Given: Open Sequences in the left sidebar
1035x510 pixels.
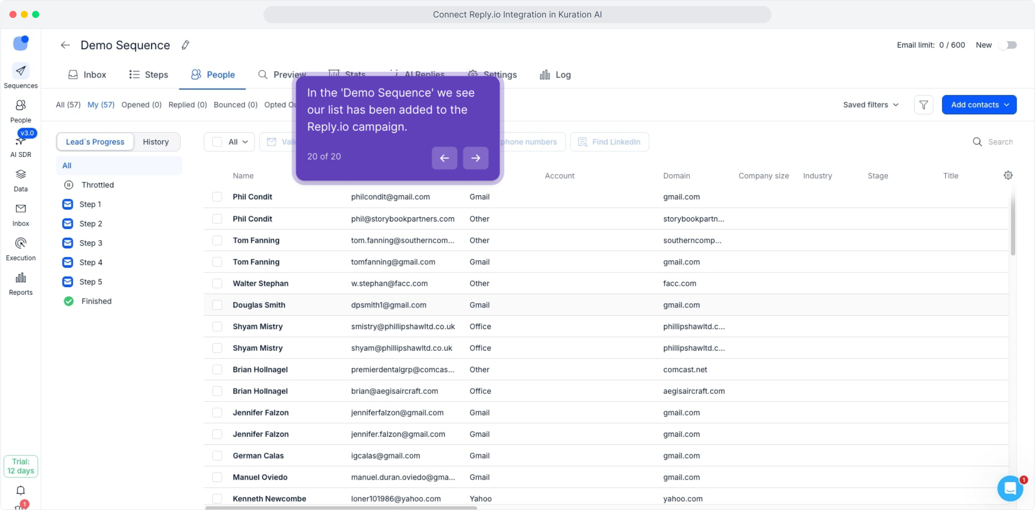Looking at the screenshot, I should point(21,76).
